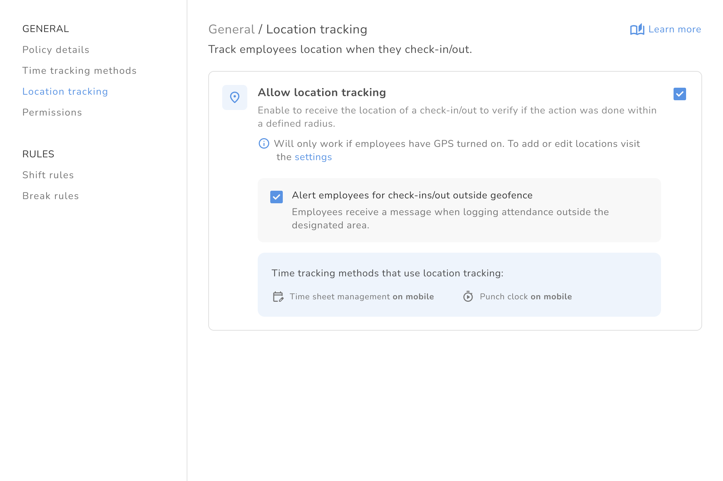
Task: Click the punch clock stopwatch icon
Action: (468, 297)
